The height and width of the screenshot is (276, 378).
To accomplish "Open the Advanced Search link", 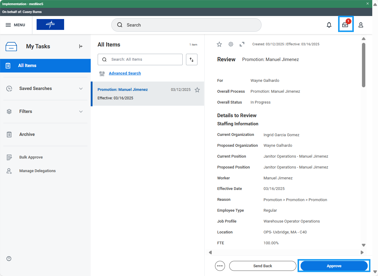I will 125,73.
